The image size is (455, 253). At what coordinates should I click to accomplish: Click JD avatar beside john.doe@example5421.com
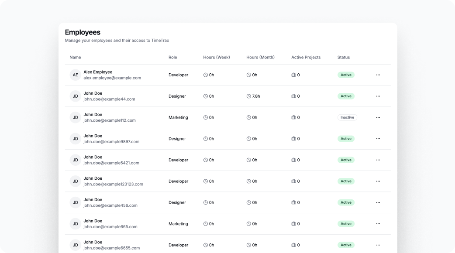point(75,160)
